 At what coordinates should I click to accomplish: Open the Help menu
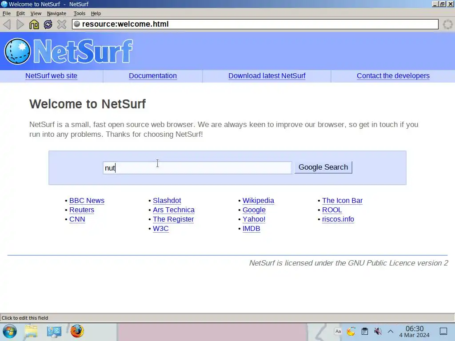tap(96, 13)
